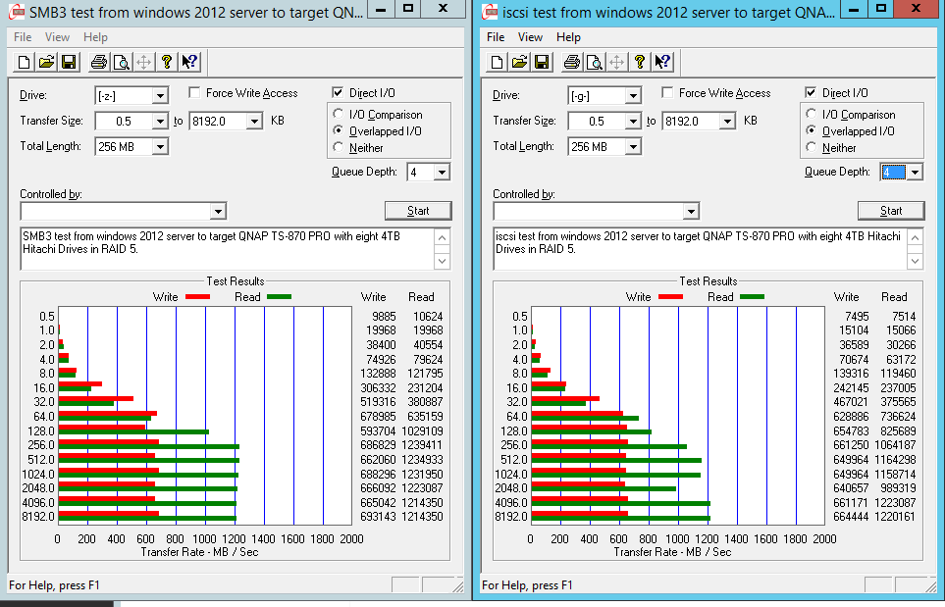Open the File menu in SMB3 window
Image resolution: width=945 pixels, height=607 pixels.
point(23,37)
